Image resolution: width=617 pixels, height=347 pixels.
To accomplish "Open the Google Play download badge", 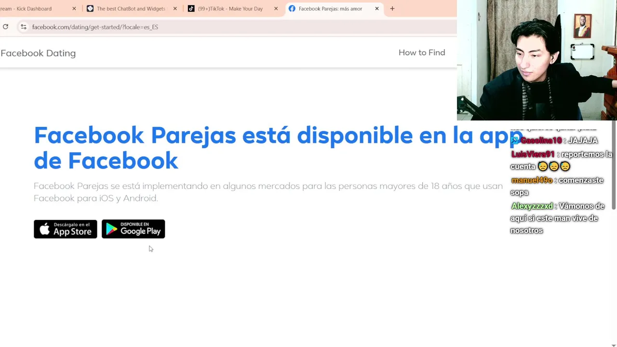I will (133, 229).
